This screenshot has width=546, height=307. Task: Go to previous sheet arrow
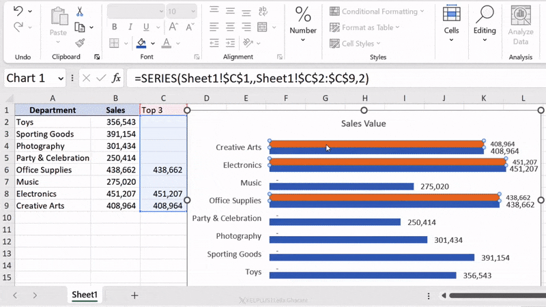(x=15, y=295)
